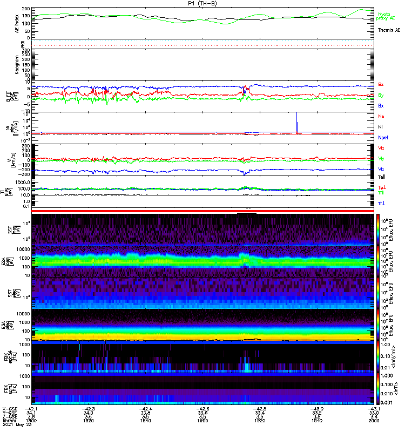This screenshot has width=405, height=432.
Task: Click the time tick label 2000
Action: (x=374, y=421)
